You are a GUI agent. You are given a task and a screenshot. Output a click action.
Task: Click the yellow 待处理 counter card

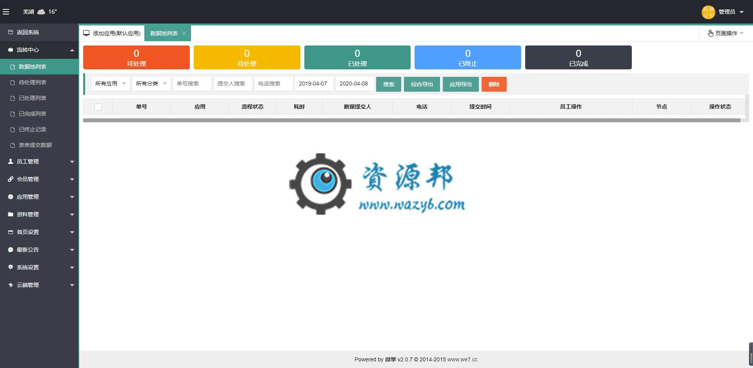247,57
